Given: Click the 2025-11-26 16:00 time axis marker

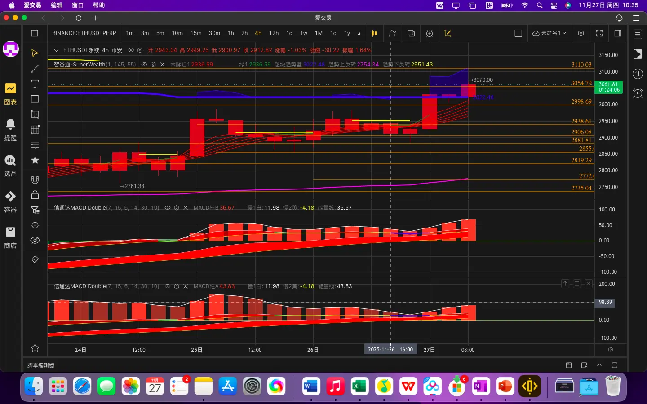Looking at the screenshot, I should [x=390, y=350].
